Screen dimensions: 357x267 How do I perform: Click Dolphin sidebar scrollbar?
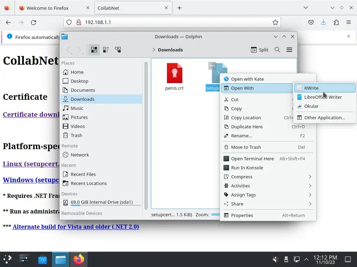click(146, 135)
